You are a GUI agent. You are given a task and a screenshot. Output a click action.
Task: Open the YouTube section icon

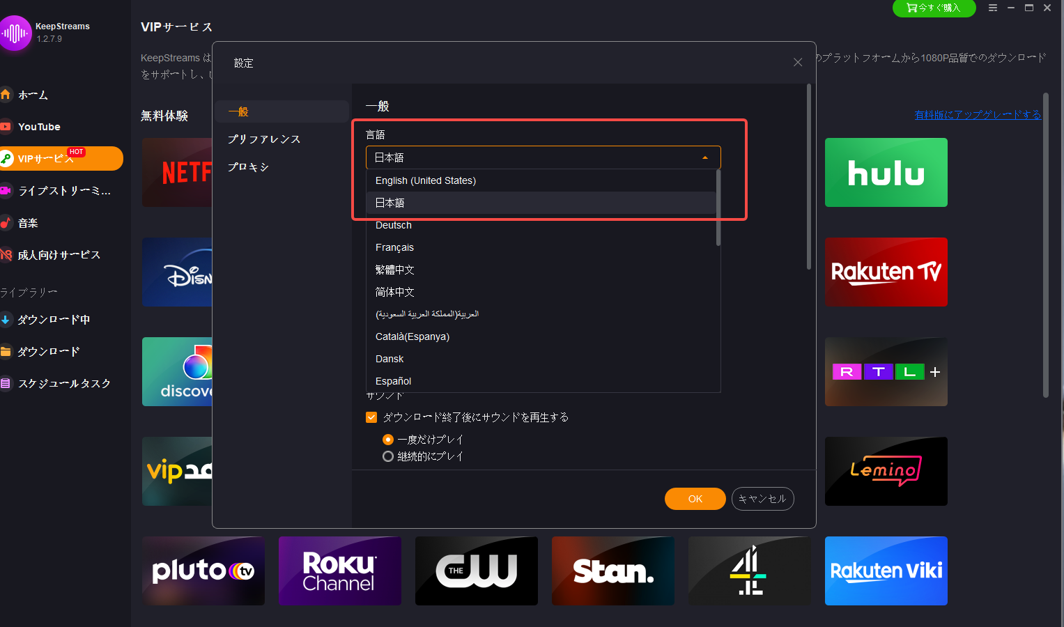6,127
